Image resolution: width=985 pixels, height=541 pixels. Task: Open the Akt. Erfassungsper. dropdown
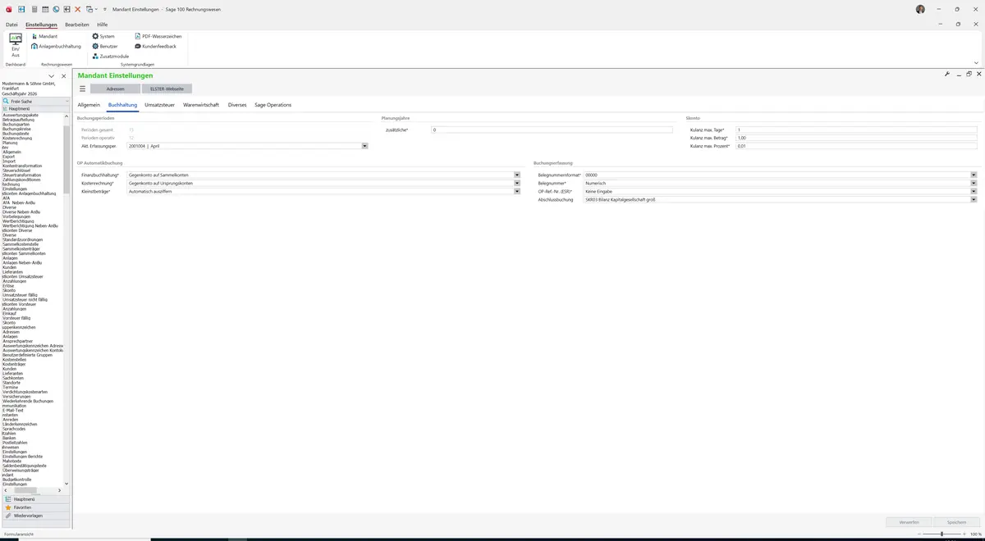(x=364, y=146)
